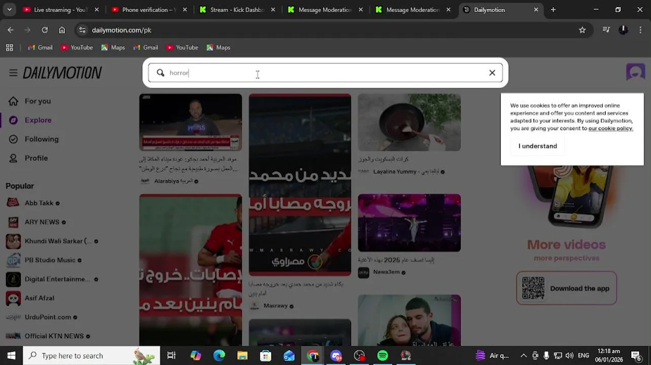Open Spotify from taskbar
The image size is (651, 365).
pyautogui.click(x=383, y=355)
